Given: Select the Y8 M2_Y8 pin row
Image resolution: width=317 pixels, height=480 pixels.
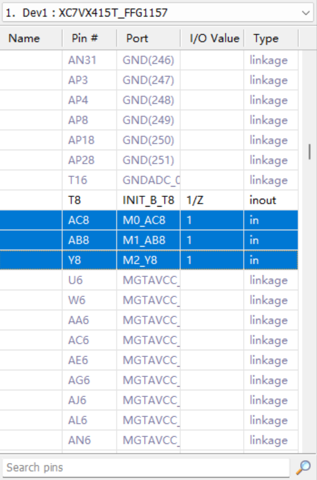Looking at the screenshot, I should click(149, 260).
